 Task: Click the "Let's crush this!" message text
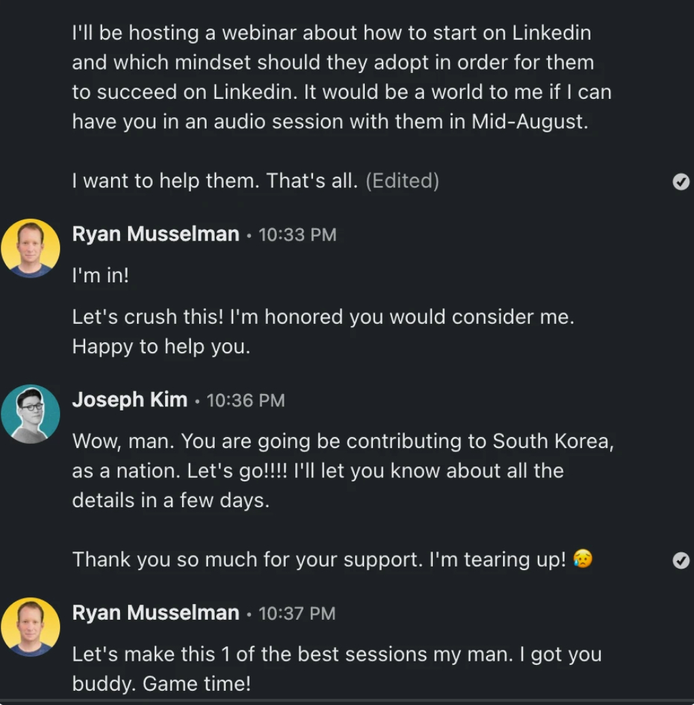[322, 331]
